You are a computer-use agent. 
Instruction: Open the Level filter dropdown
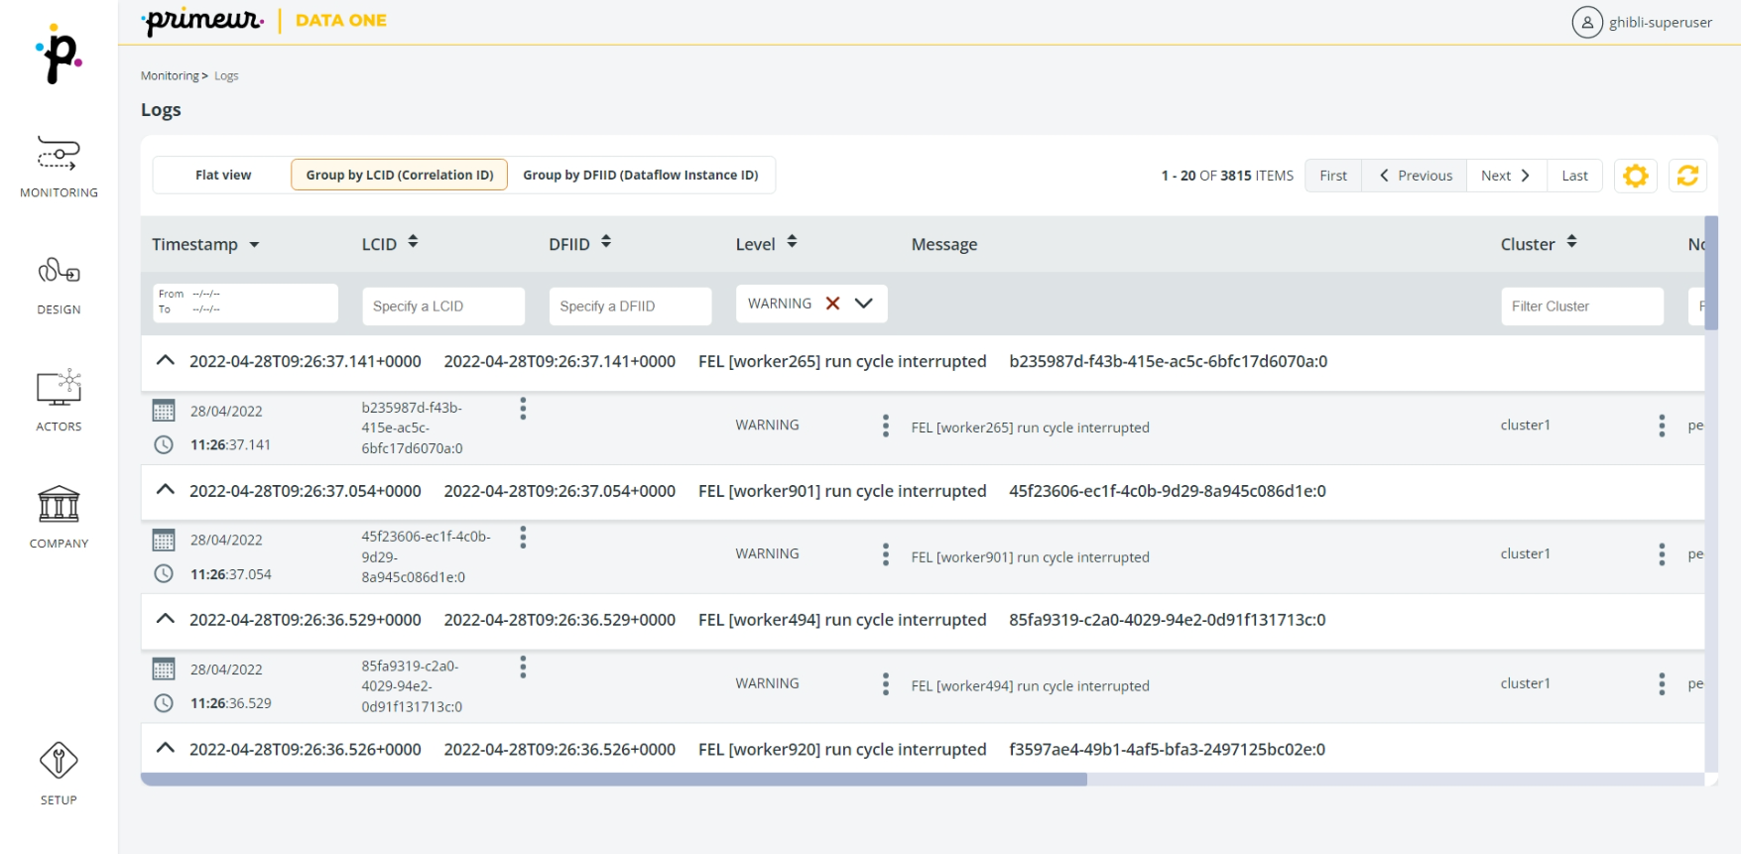(x=864, y=304)
